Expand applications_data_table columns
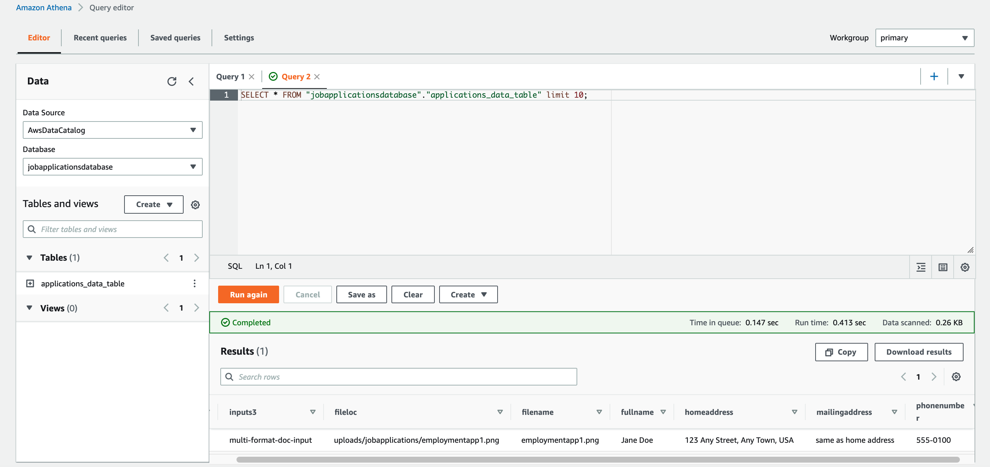The image size is (990, 467). coord(30,283)
